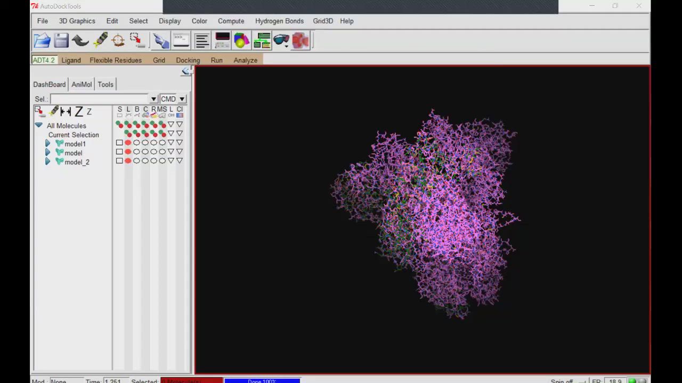Switch to the AniMol tab

coord(82,84)
